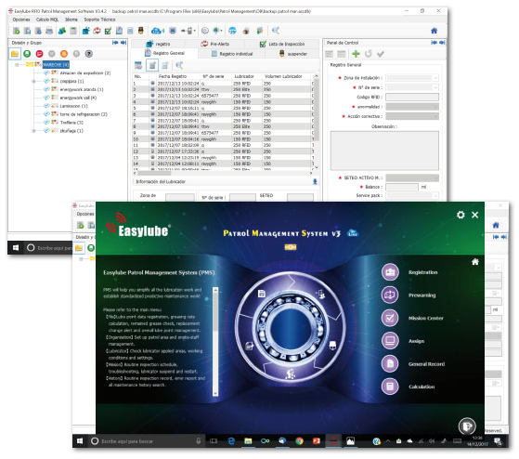Click the blue home icon in top window

coord(434,31)
